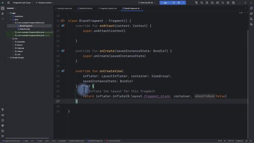
Task: Expand the drawable folder
Action: pyautogui.click(x=13, y=42)
